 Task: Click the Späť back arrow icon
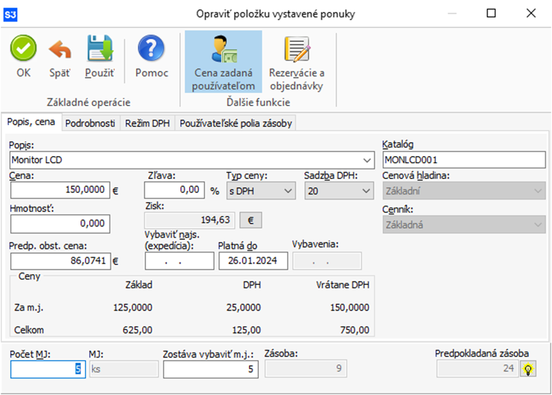(60, 49)
